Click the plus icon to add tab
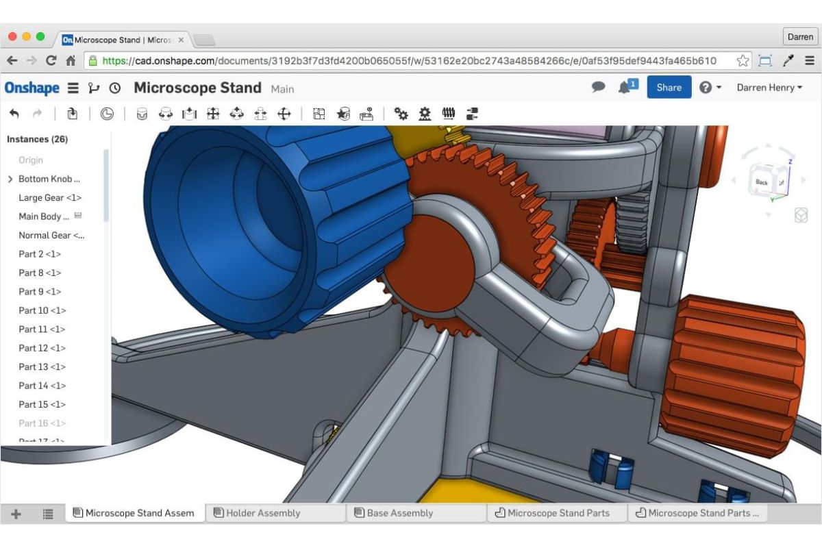The width and height of the screenshot is (822, 548). 16,514
